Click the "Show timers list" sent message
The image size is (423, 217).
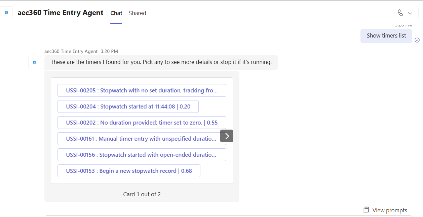coord(386,36)
